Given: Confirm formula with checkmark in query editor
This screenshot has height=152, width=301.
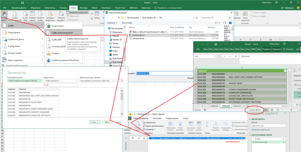Looking at the screenshot, I should click(x=139, y=138).
